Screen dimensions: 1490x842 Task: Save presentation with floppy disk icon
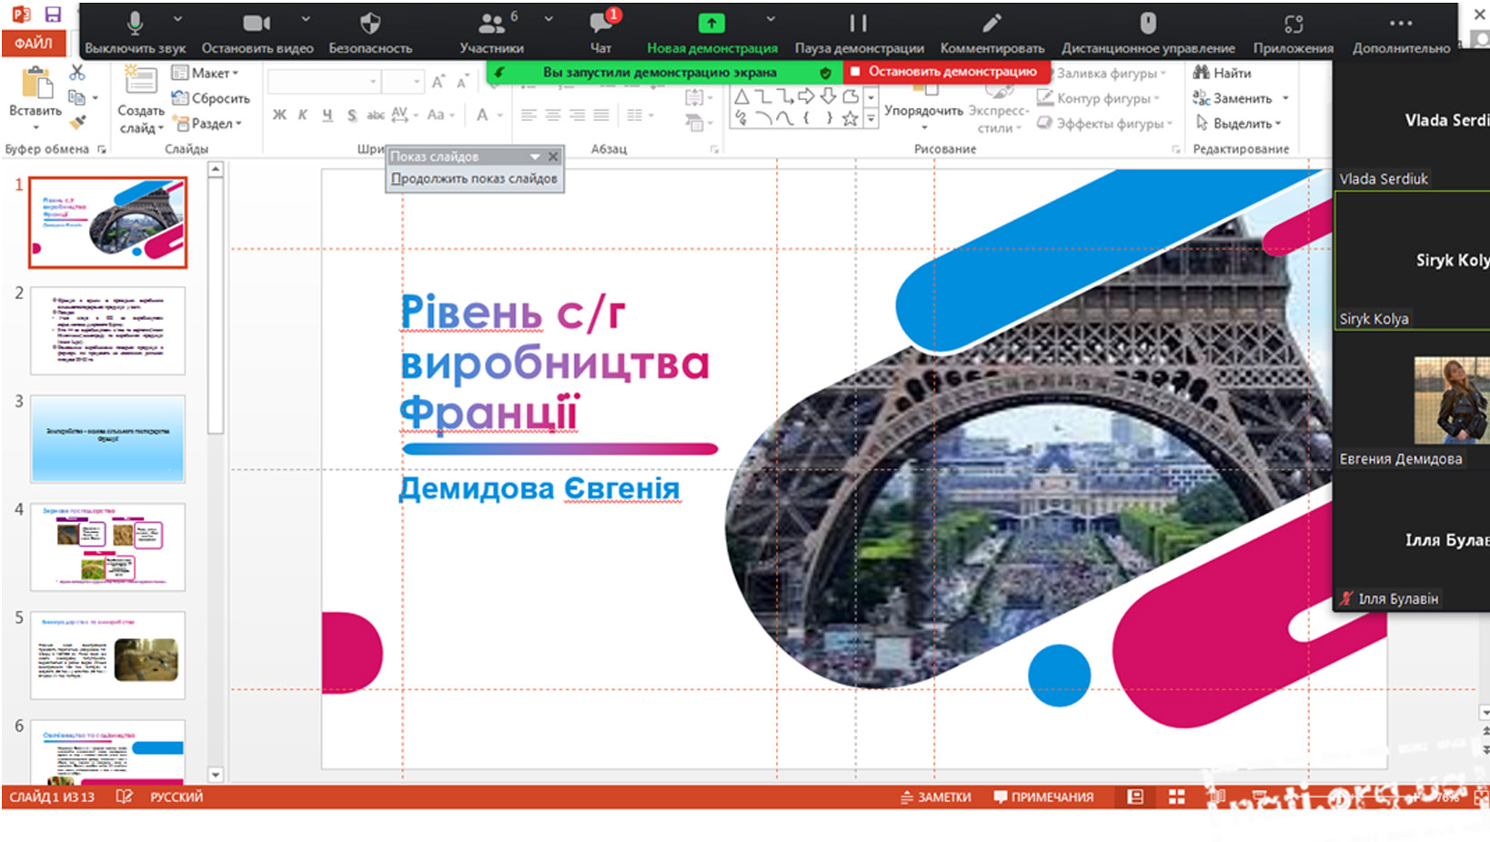pos(53,15)
